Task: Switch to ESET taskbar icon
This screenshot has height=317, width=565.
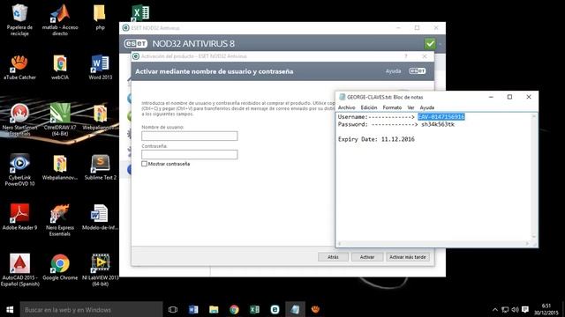Action: pyautogui.click(x=275, y=309)
